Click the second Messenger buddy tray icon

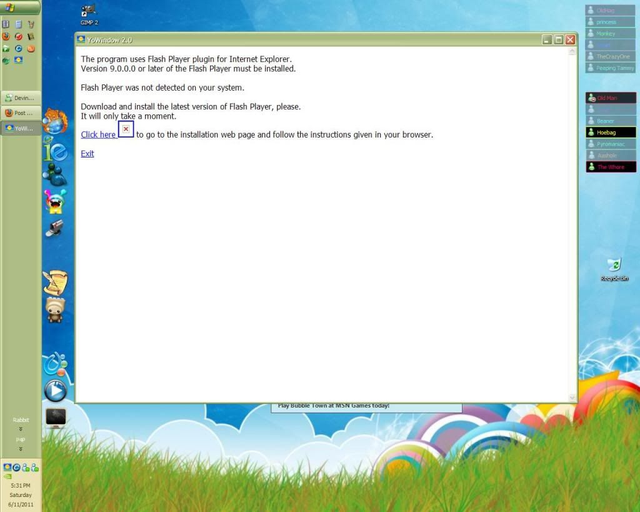click(x=35, y=468)
